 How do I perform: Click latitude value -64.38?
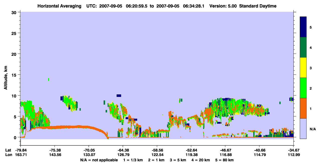pyautogui.click(x=123, y=150)
